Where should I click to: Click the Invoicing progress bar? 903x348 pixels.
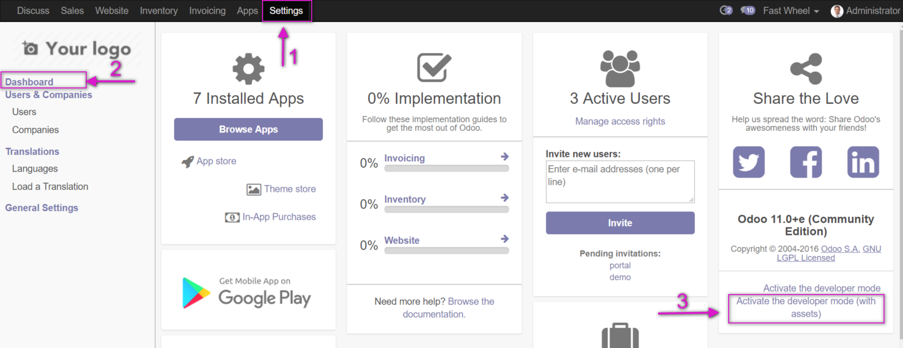pyautogui.click(x=447, y=168)
